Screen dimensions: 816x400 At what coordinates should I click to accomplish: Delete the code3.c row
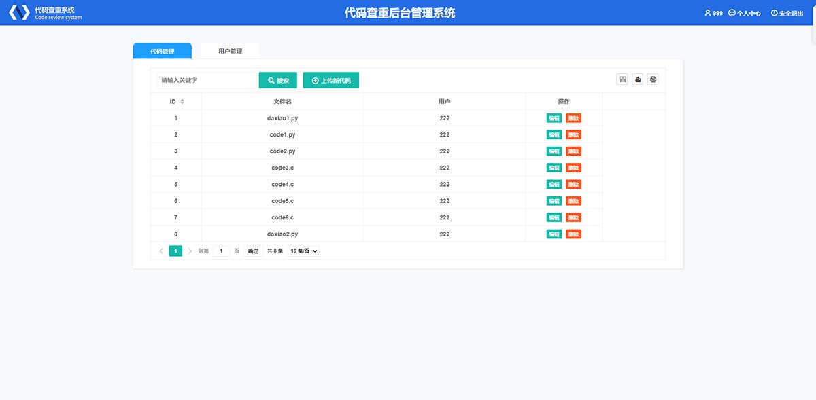click(573, 168)
